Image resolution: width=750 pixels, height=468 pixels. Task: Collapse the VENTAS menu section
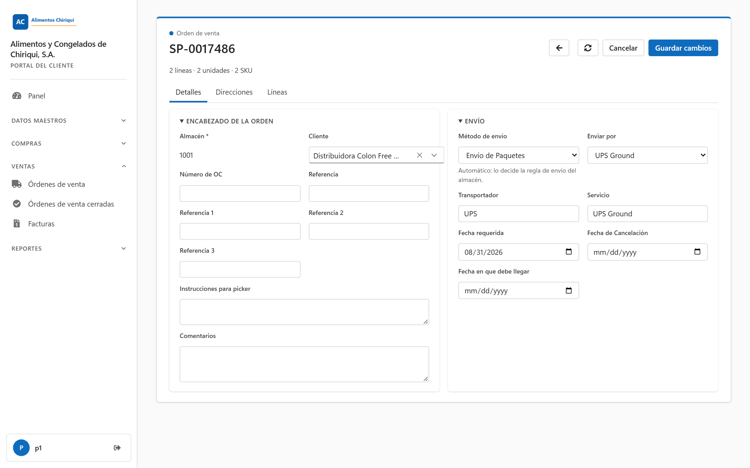pyautogui.click(x=69, y=166)
